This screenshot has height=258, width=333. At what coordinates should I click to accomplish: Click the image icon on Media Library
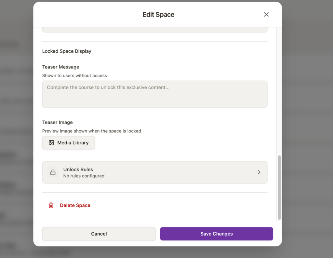[x=51, y=143]
